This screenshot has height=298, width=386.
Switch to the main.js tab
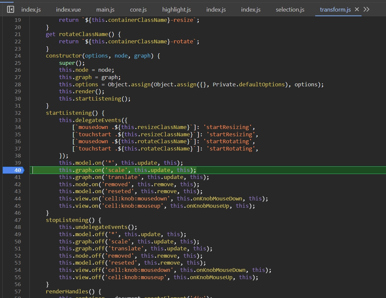(105, 10)
